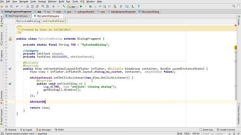The height and width of the screenshot is (135, 241).
Task: Open the Messages tool window
Action: coord(44,130)
